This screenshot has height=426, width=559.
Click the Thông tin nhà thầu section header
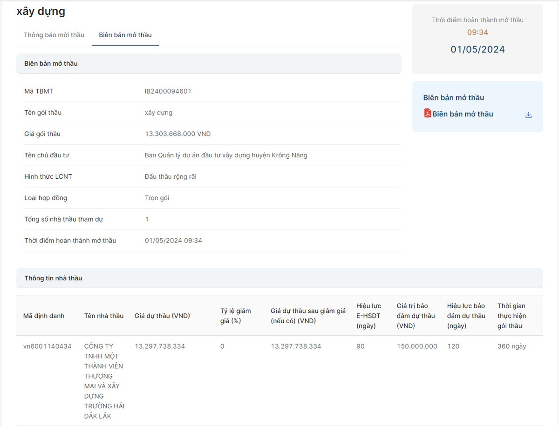coord(53,278)
